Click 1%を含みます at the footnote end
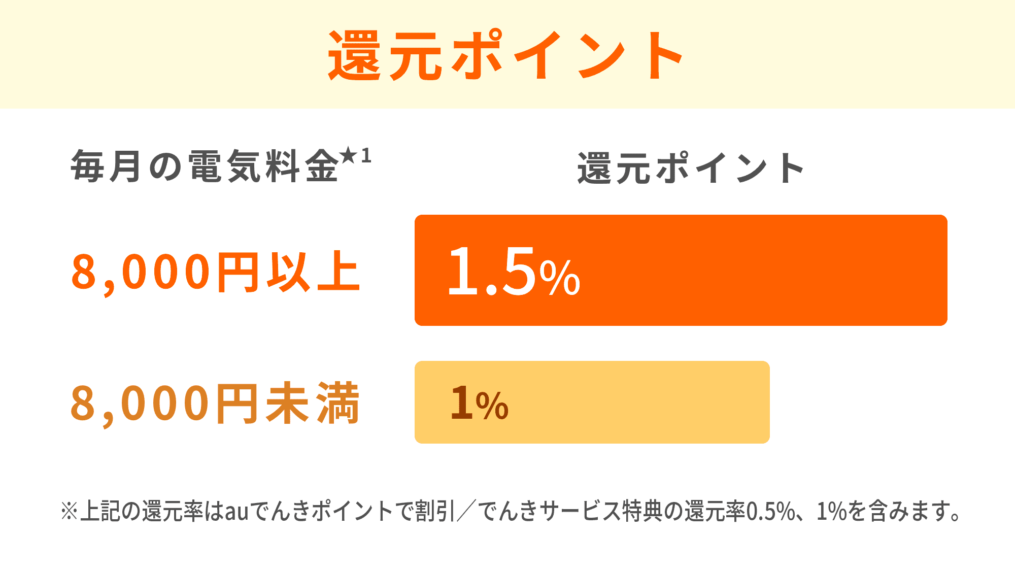This screenshot has width=1015, height=570. pos(888,511)
